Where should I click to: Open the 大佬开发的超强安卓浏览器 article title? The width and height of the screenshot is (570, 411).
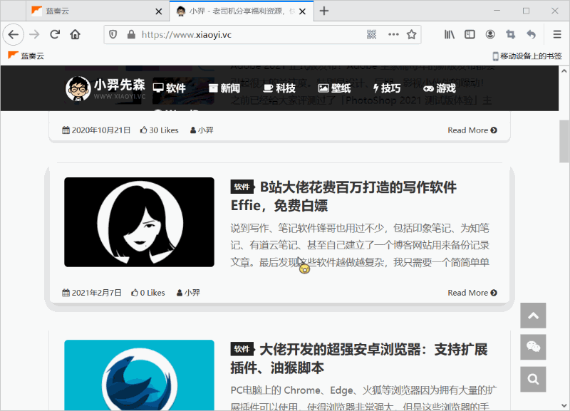pos(359,359)
